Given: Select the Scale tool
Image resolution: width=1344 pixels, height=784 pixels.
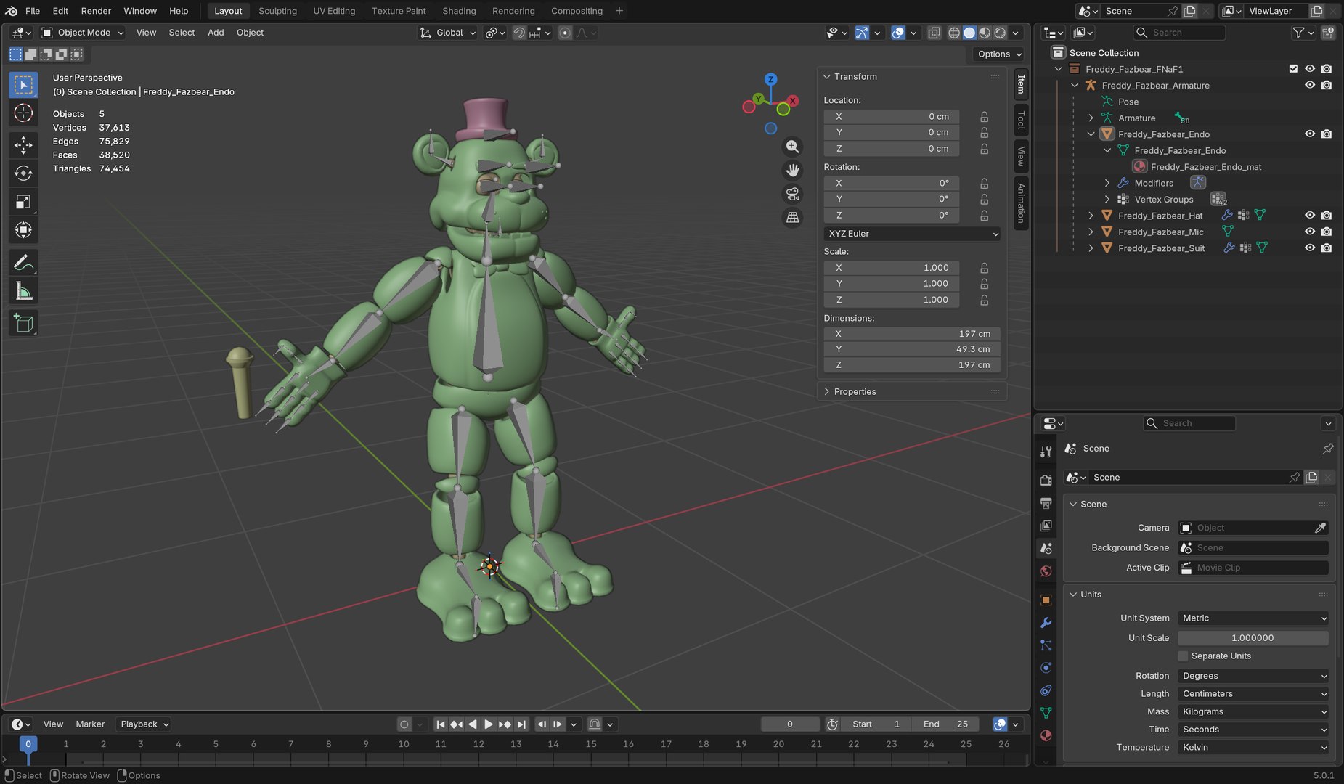Looking at the screenshot, I should pos(23,202).
